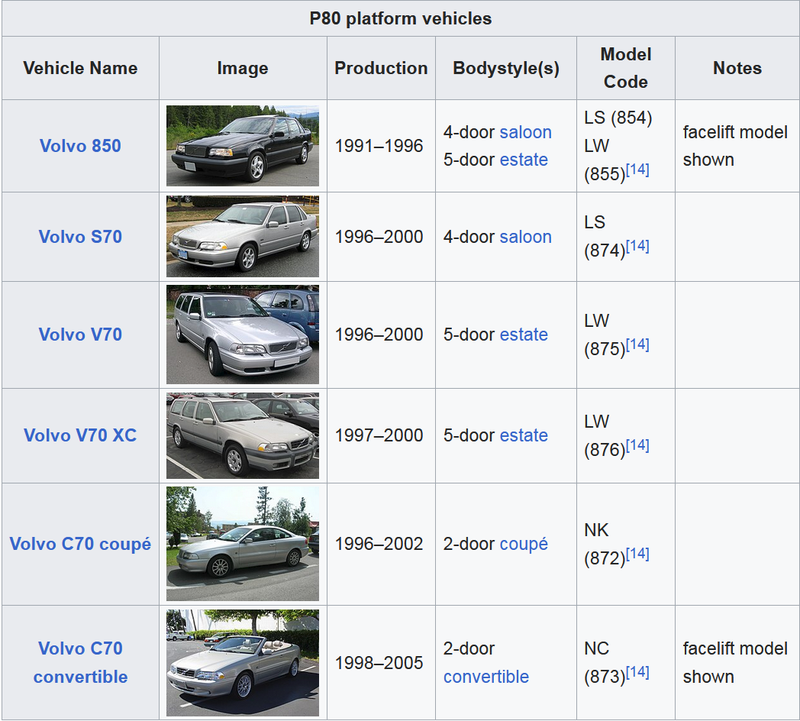Open citation [14] next to code 872

tap(637, 554)
